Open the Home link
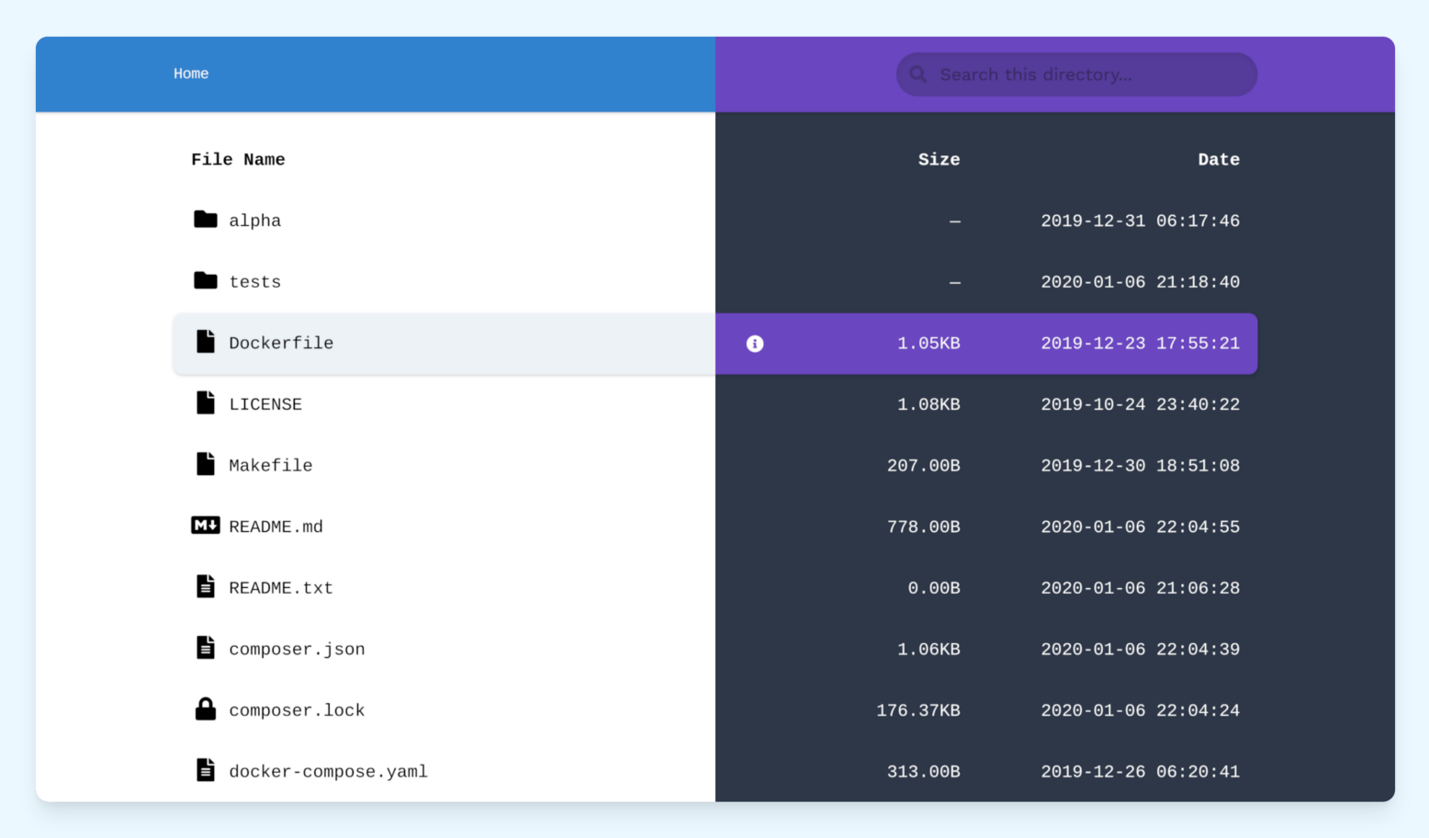Screen dimensions: 1429x838 coord(190,74)
